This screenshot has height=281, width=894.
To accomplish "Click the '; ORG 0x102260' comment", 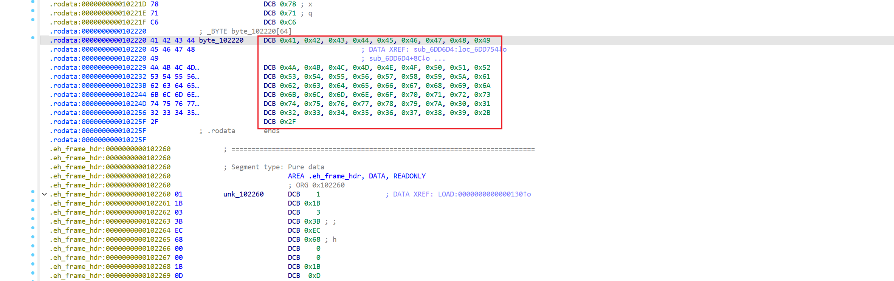I will point(316,185).
